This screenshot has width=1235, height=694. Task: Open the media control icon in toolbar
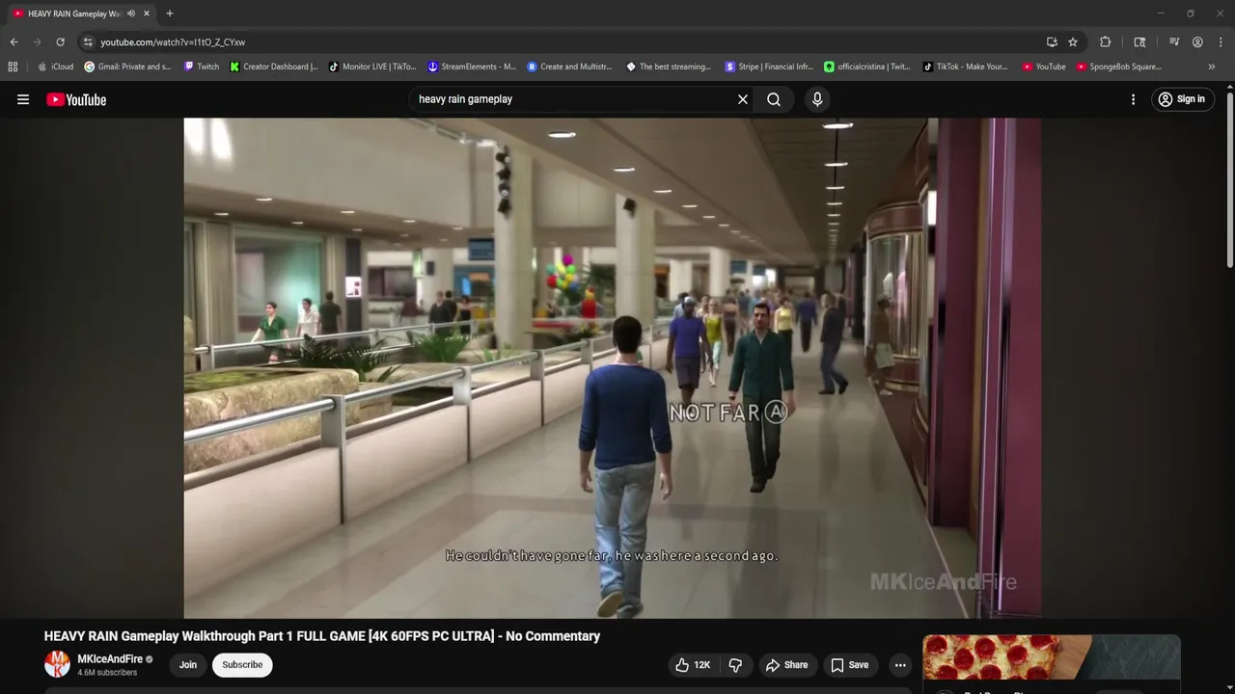click(x=1174, y=42)
